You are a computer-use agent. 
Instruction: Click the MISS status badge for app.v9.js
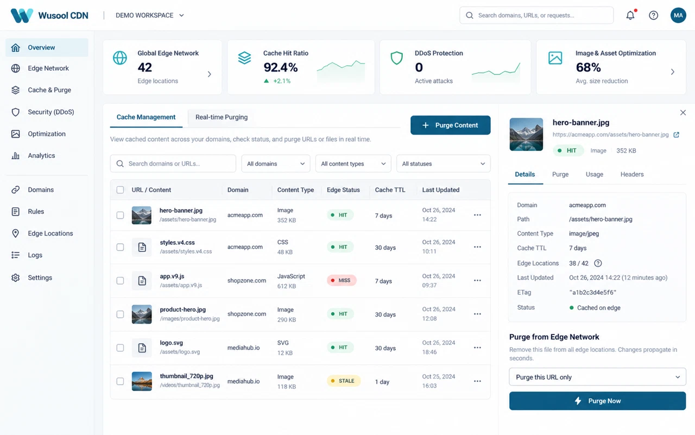point(342,281)
